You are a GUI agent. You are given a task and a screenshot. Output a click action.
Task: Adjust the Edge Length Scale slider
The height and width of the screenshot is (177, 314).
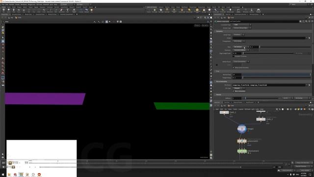coord(268,54)
